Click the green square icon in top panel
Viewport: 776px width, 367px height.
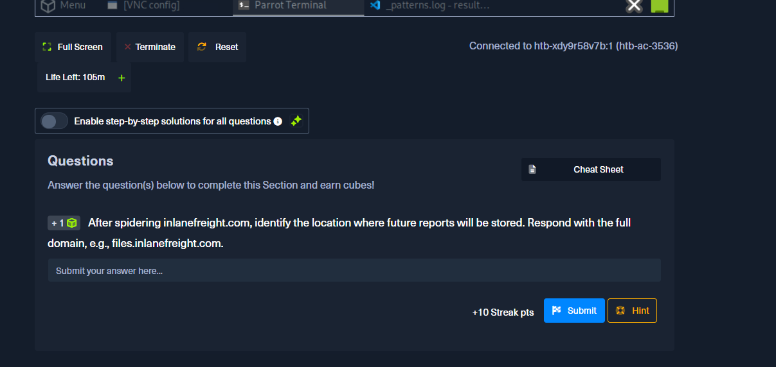pyautogui.click(x=660, y=6)
